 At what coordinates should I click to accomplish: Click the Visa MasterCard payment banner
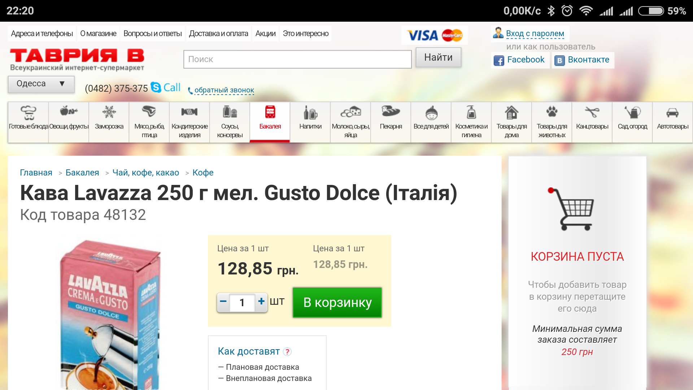pyautogui.click(x=435, y=35)
